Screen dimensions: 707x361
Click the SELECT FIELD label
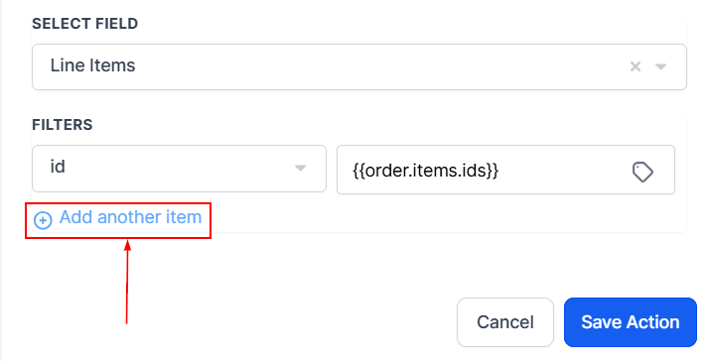(x=84, y=24)
